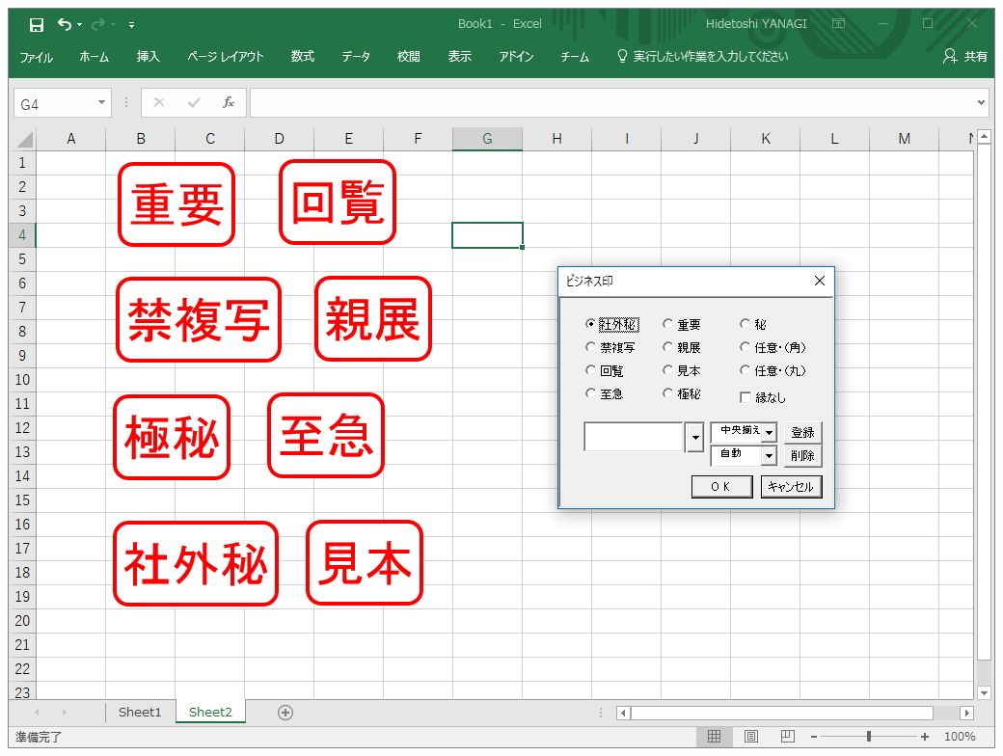The height and width of the screenshot is (756, 1003).
Task: Click the zoom in plus icon
Action: tap(924, 737)
